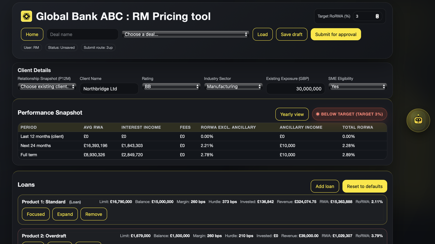435x244 pixels.
Task: Toggle the Yearly view button
Action: [292, 114]
